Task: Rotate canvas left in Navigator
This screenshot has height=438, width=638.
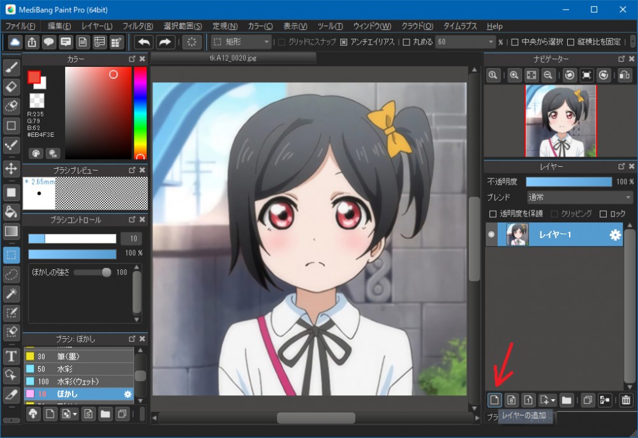Action: [x=570, y=75]
